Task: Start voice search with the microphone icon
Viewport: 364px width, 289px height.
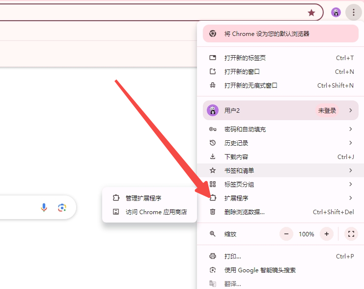Action: (x=44, y=207)
